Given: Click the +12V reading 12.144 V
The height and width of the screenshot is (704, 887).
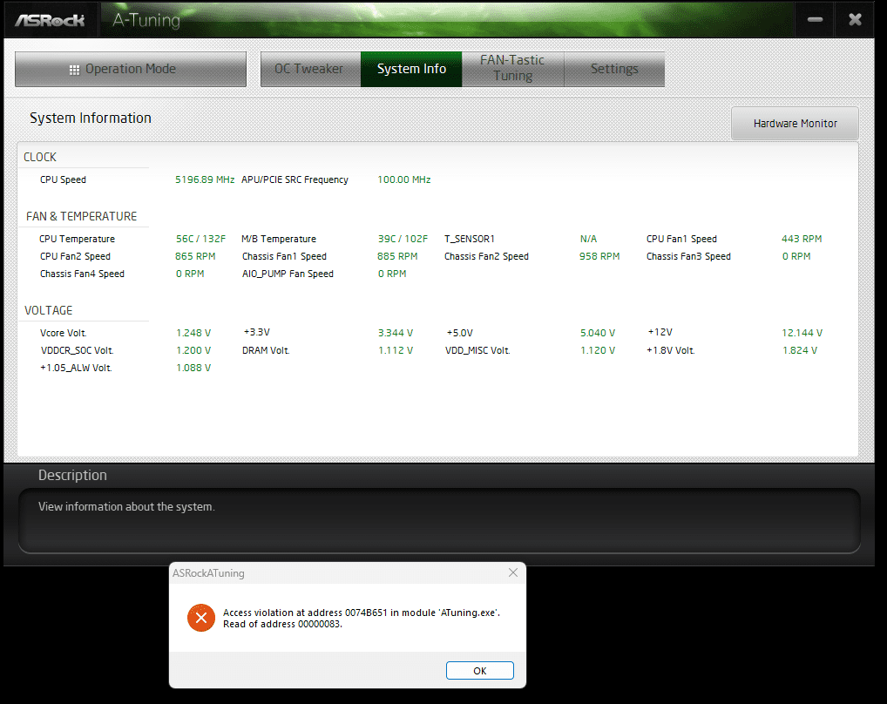Looking at the screenshot, I should click(x=802, y=333).
